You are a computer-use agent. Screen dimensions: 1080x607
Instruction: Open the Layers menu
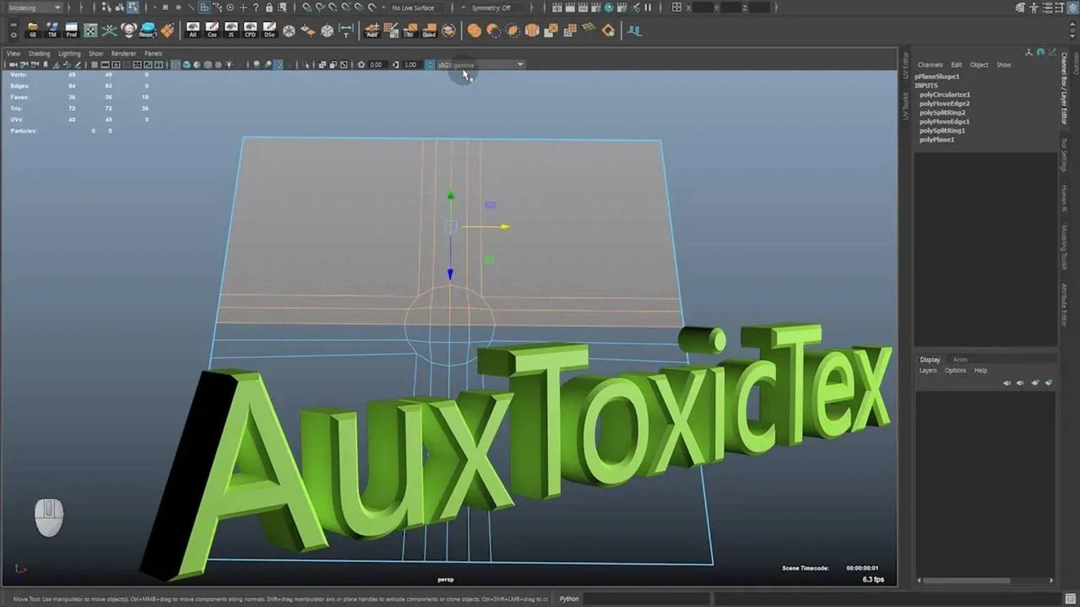[x=928, y=371]
